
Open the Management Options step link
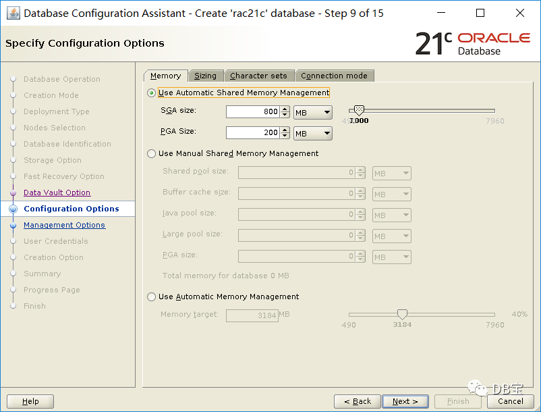click(65, 225)
